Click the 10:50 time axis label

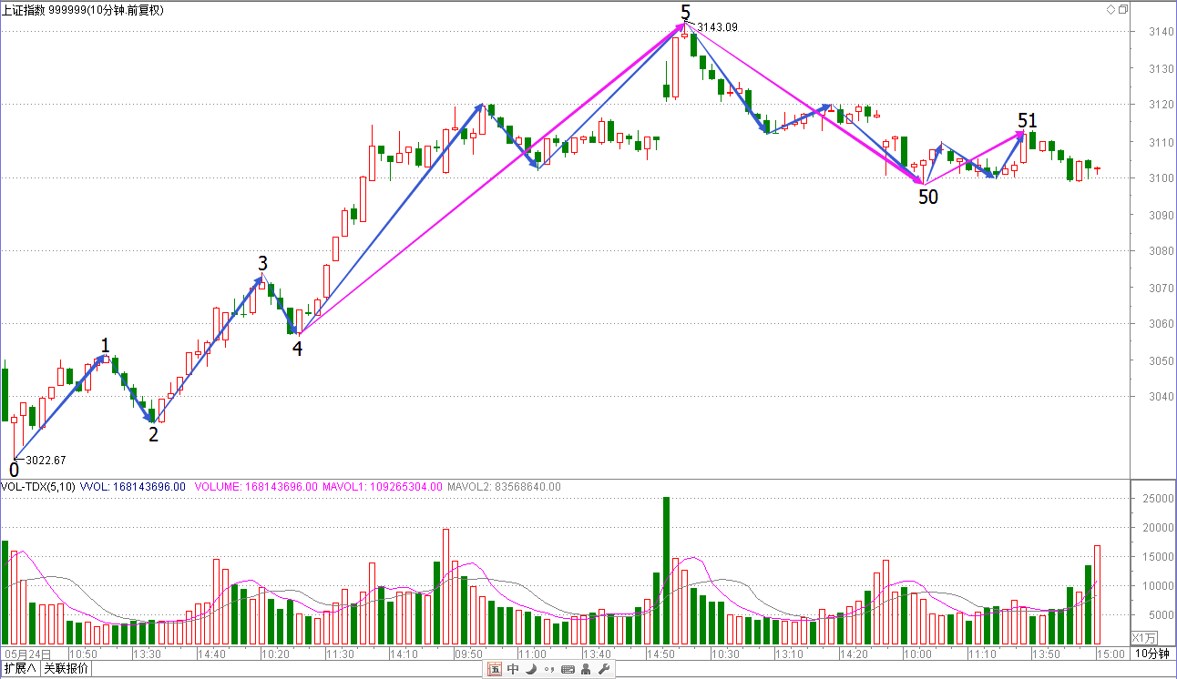coord(83,654)
